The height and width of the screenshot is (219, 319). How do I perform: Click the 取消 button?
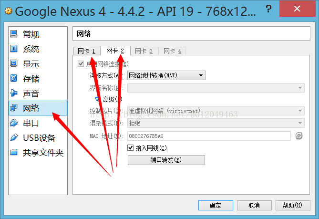coord(254,205)
